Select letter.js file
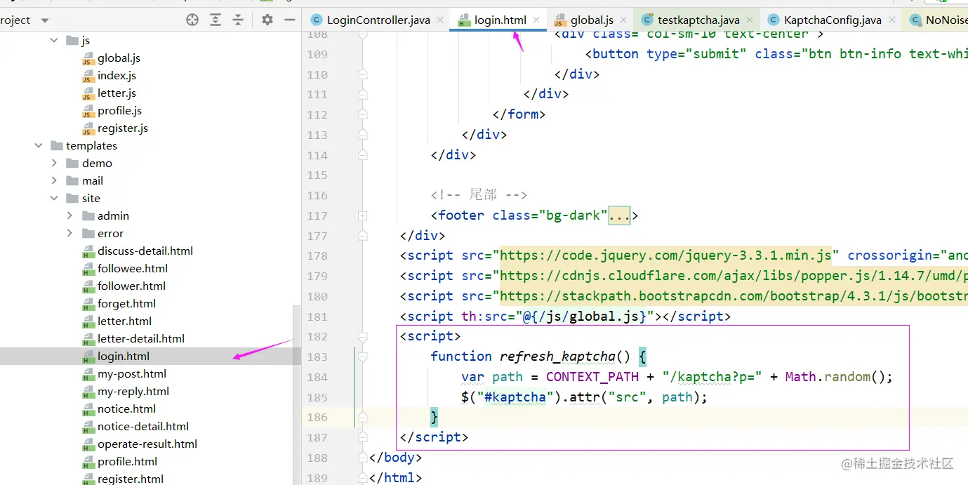The width and height of the screenshot is (968, 485). 117,93
